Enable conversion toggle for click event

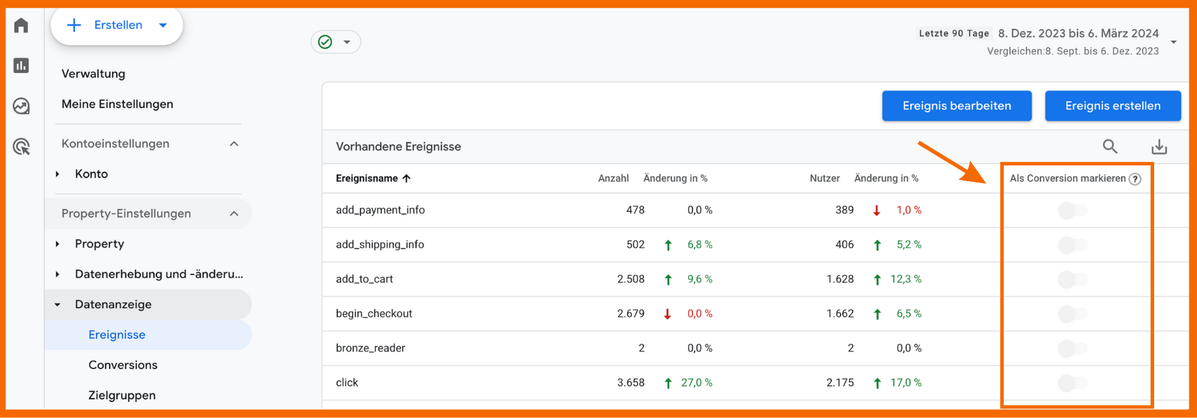[x=1072, y=383]
